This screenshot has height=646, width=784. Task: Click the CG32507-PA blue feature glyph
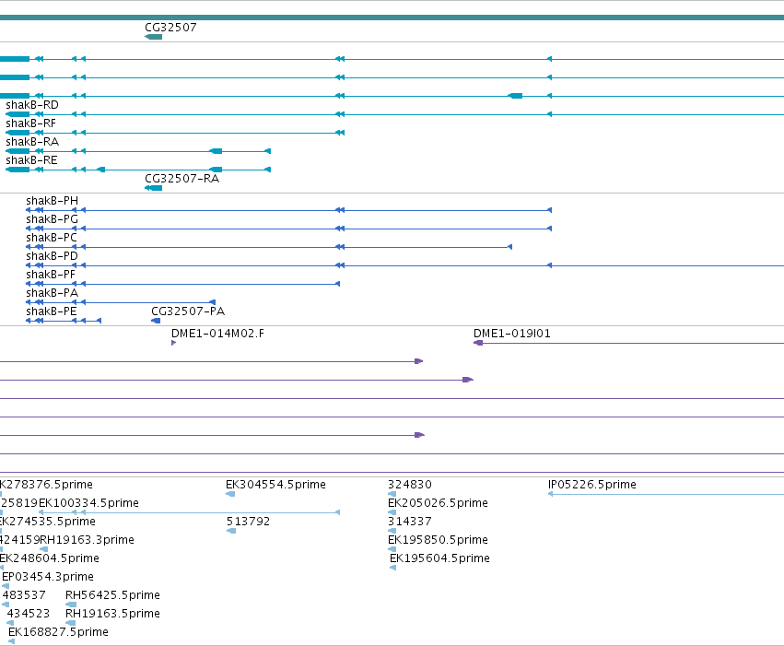click(156, 321)
